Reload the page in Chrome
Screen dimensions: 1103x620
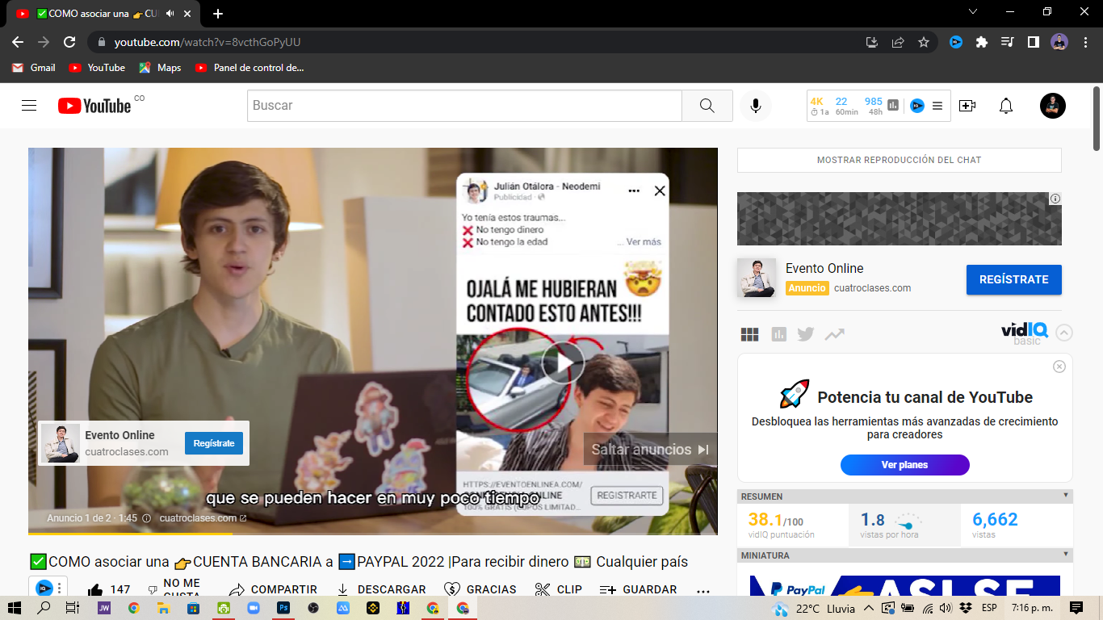69,42
